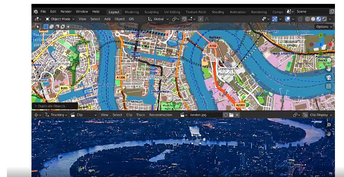Viewport: 344px width, 177px height.
Task: Switch to material preview shading
Action: pyautogui.click(x=319, y=19)
